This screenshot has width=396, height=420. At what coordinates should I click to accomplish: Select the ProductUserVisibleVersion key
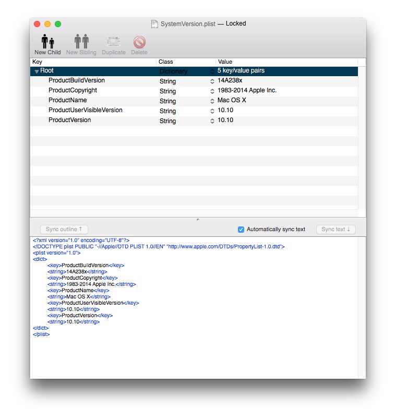pos(86,110)
